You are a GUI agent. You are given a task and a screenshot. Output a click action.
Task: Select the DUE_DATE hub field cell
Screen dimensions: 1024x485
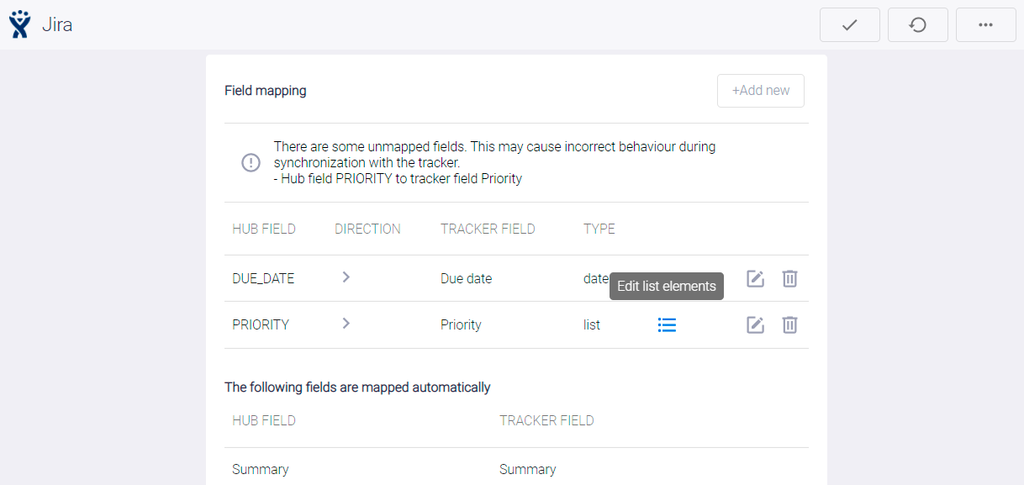click(x=263, y=278)
